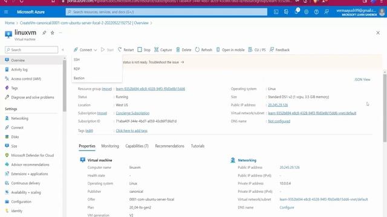Viewport: 387px width, 217px height.
Task: Click the Networking section heading
Action: click(247, 160)
